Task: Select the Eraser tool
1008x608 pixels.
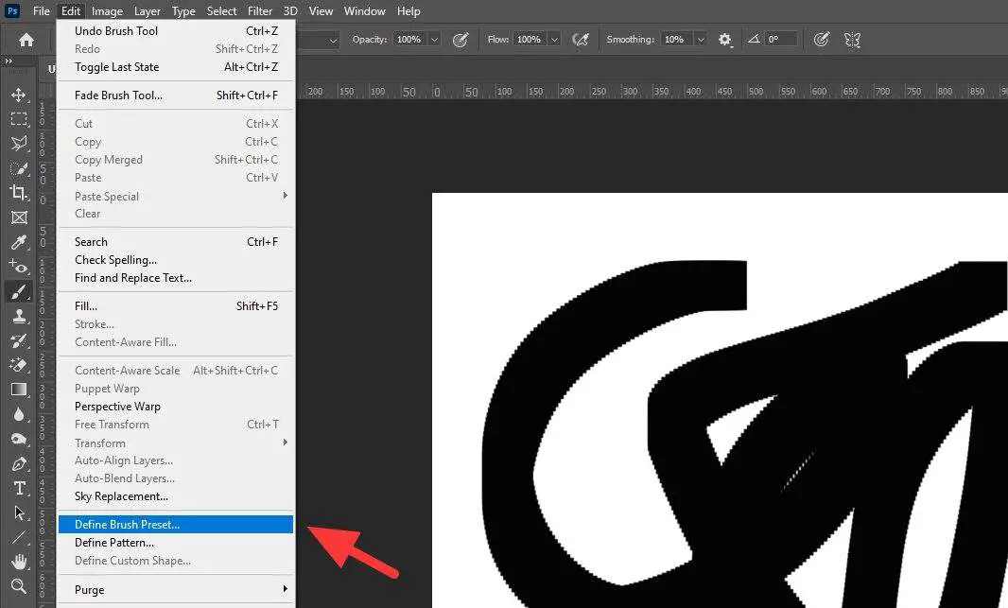Action: pyautogui.click(x=20, y=365)
